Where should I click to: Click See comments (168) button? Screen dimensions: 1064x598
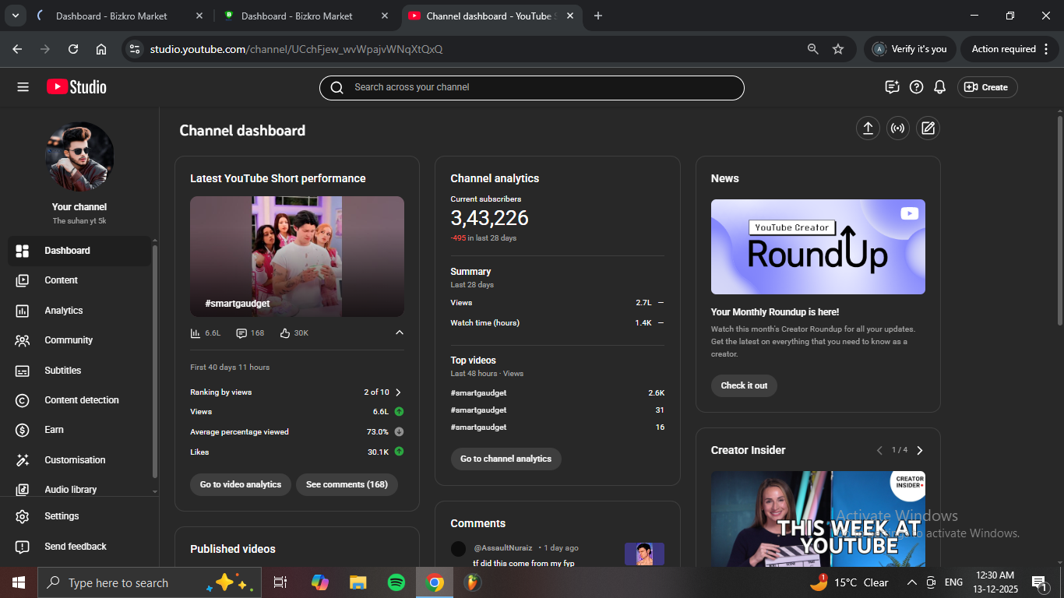click(347, 484)
